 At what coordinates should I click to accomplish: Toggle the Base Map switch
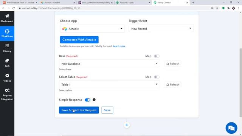[x=157, y=56]
